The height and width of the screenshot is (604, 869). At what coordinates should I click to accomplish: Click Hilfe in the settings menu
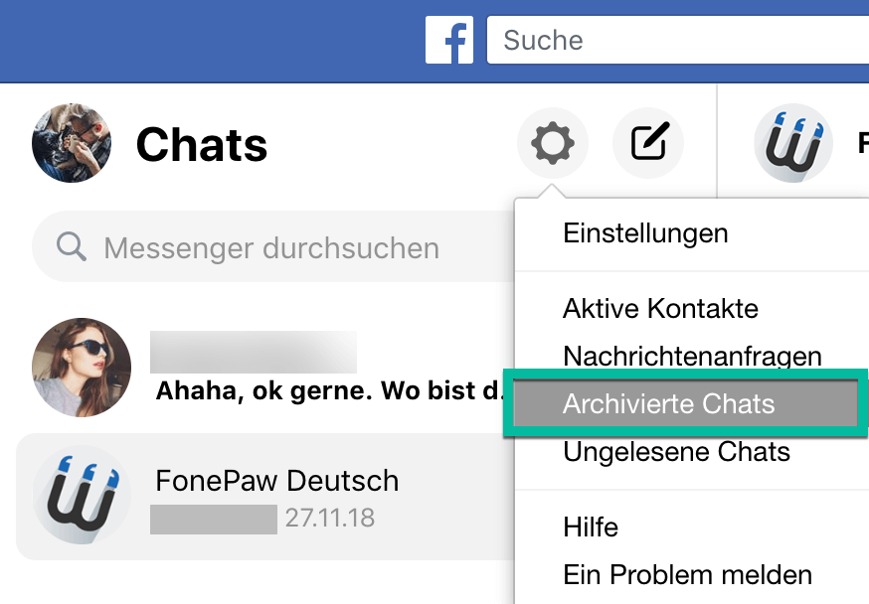click(591, 528)
